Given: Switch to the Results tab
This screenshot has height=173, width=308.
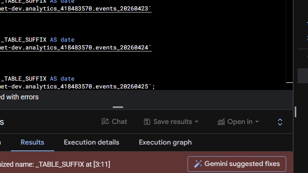Looking at the screenshot, I should [32, 142].
